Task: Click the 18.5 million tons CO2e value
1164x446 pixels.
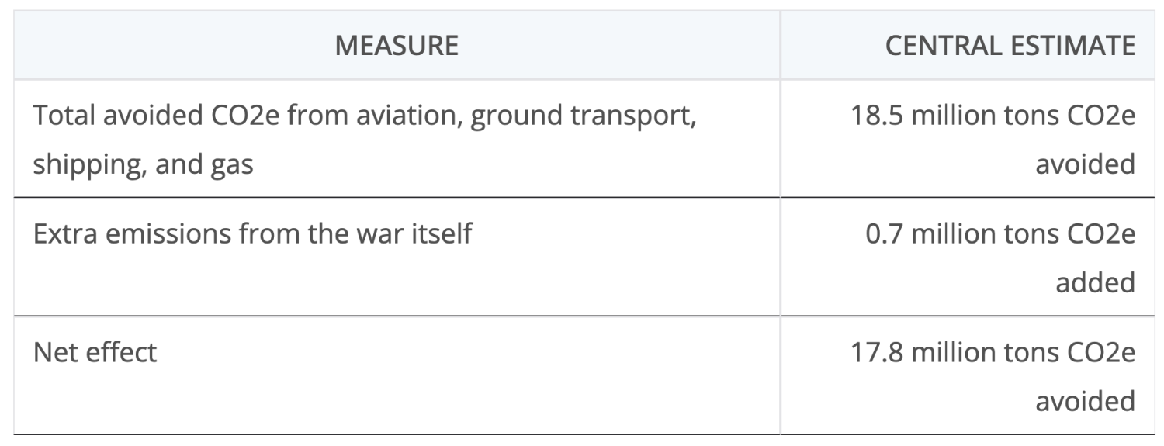Action: (x=993, y=117)
